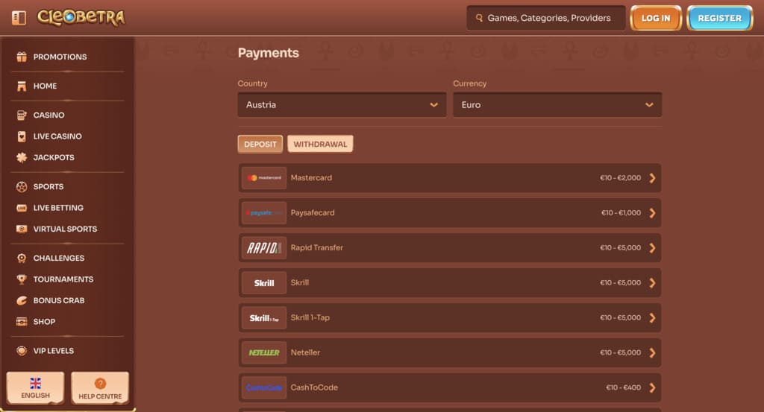Click the Rapid Transfer logo
Image resolution: width=764 pixels, height=412 pixels.
(264, 248)
